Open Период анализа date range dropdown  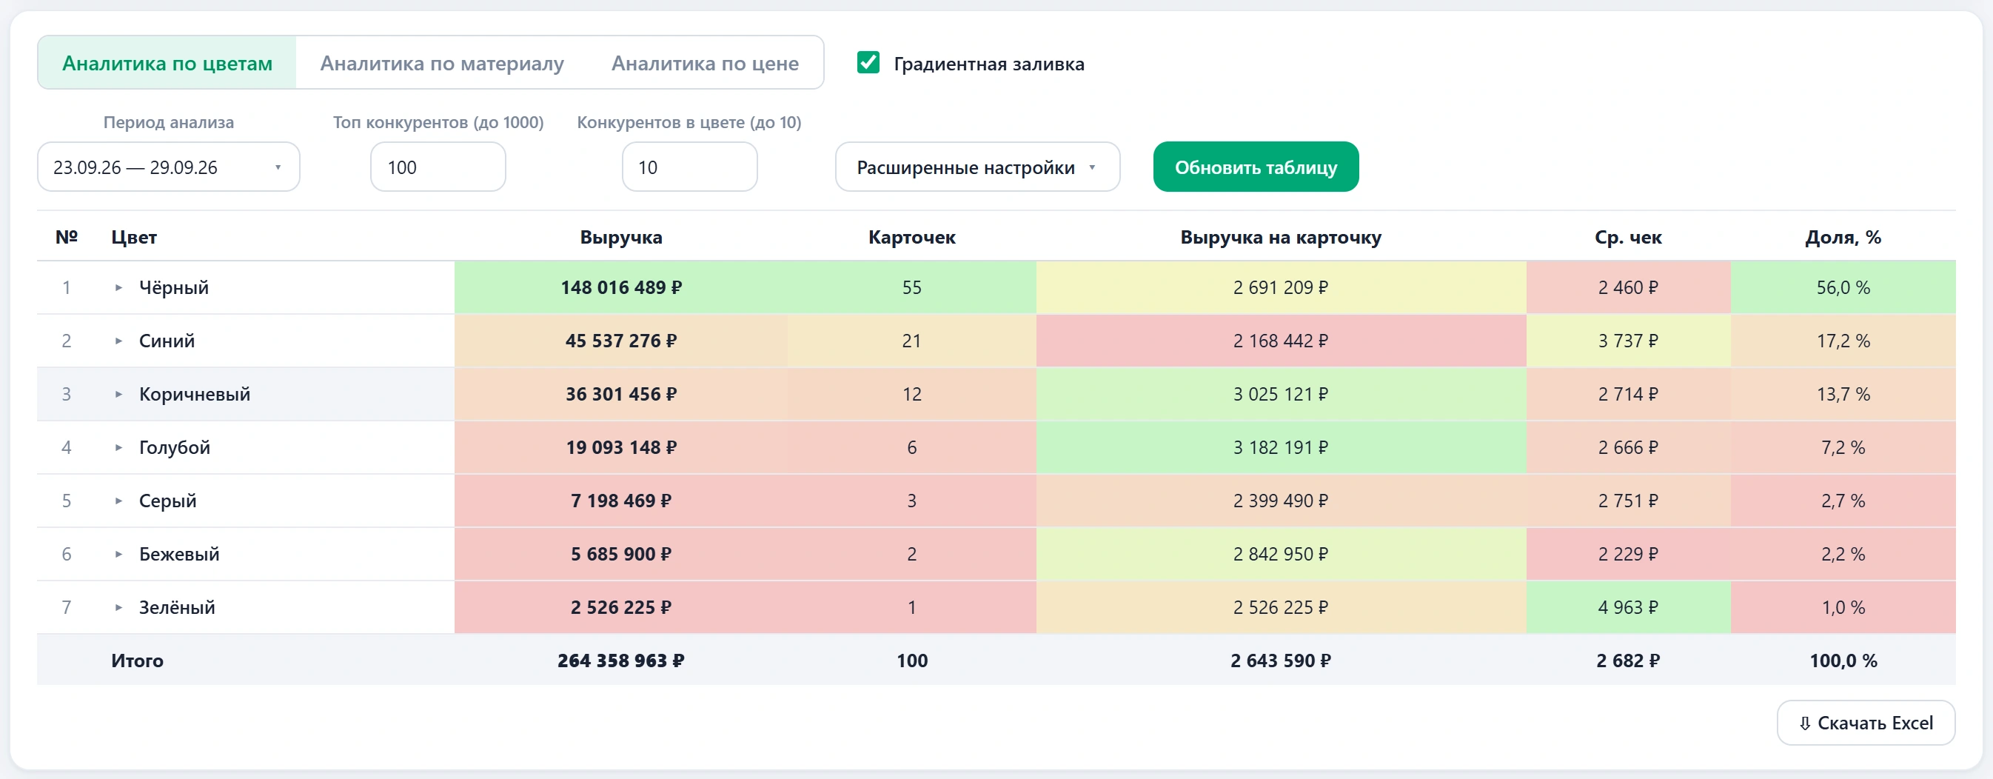pyautogui.click(x=169, y=167)
